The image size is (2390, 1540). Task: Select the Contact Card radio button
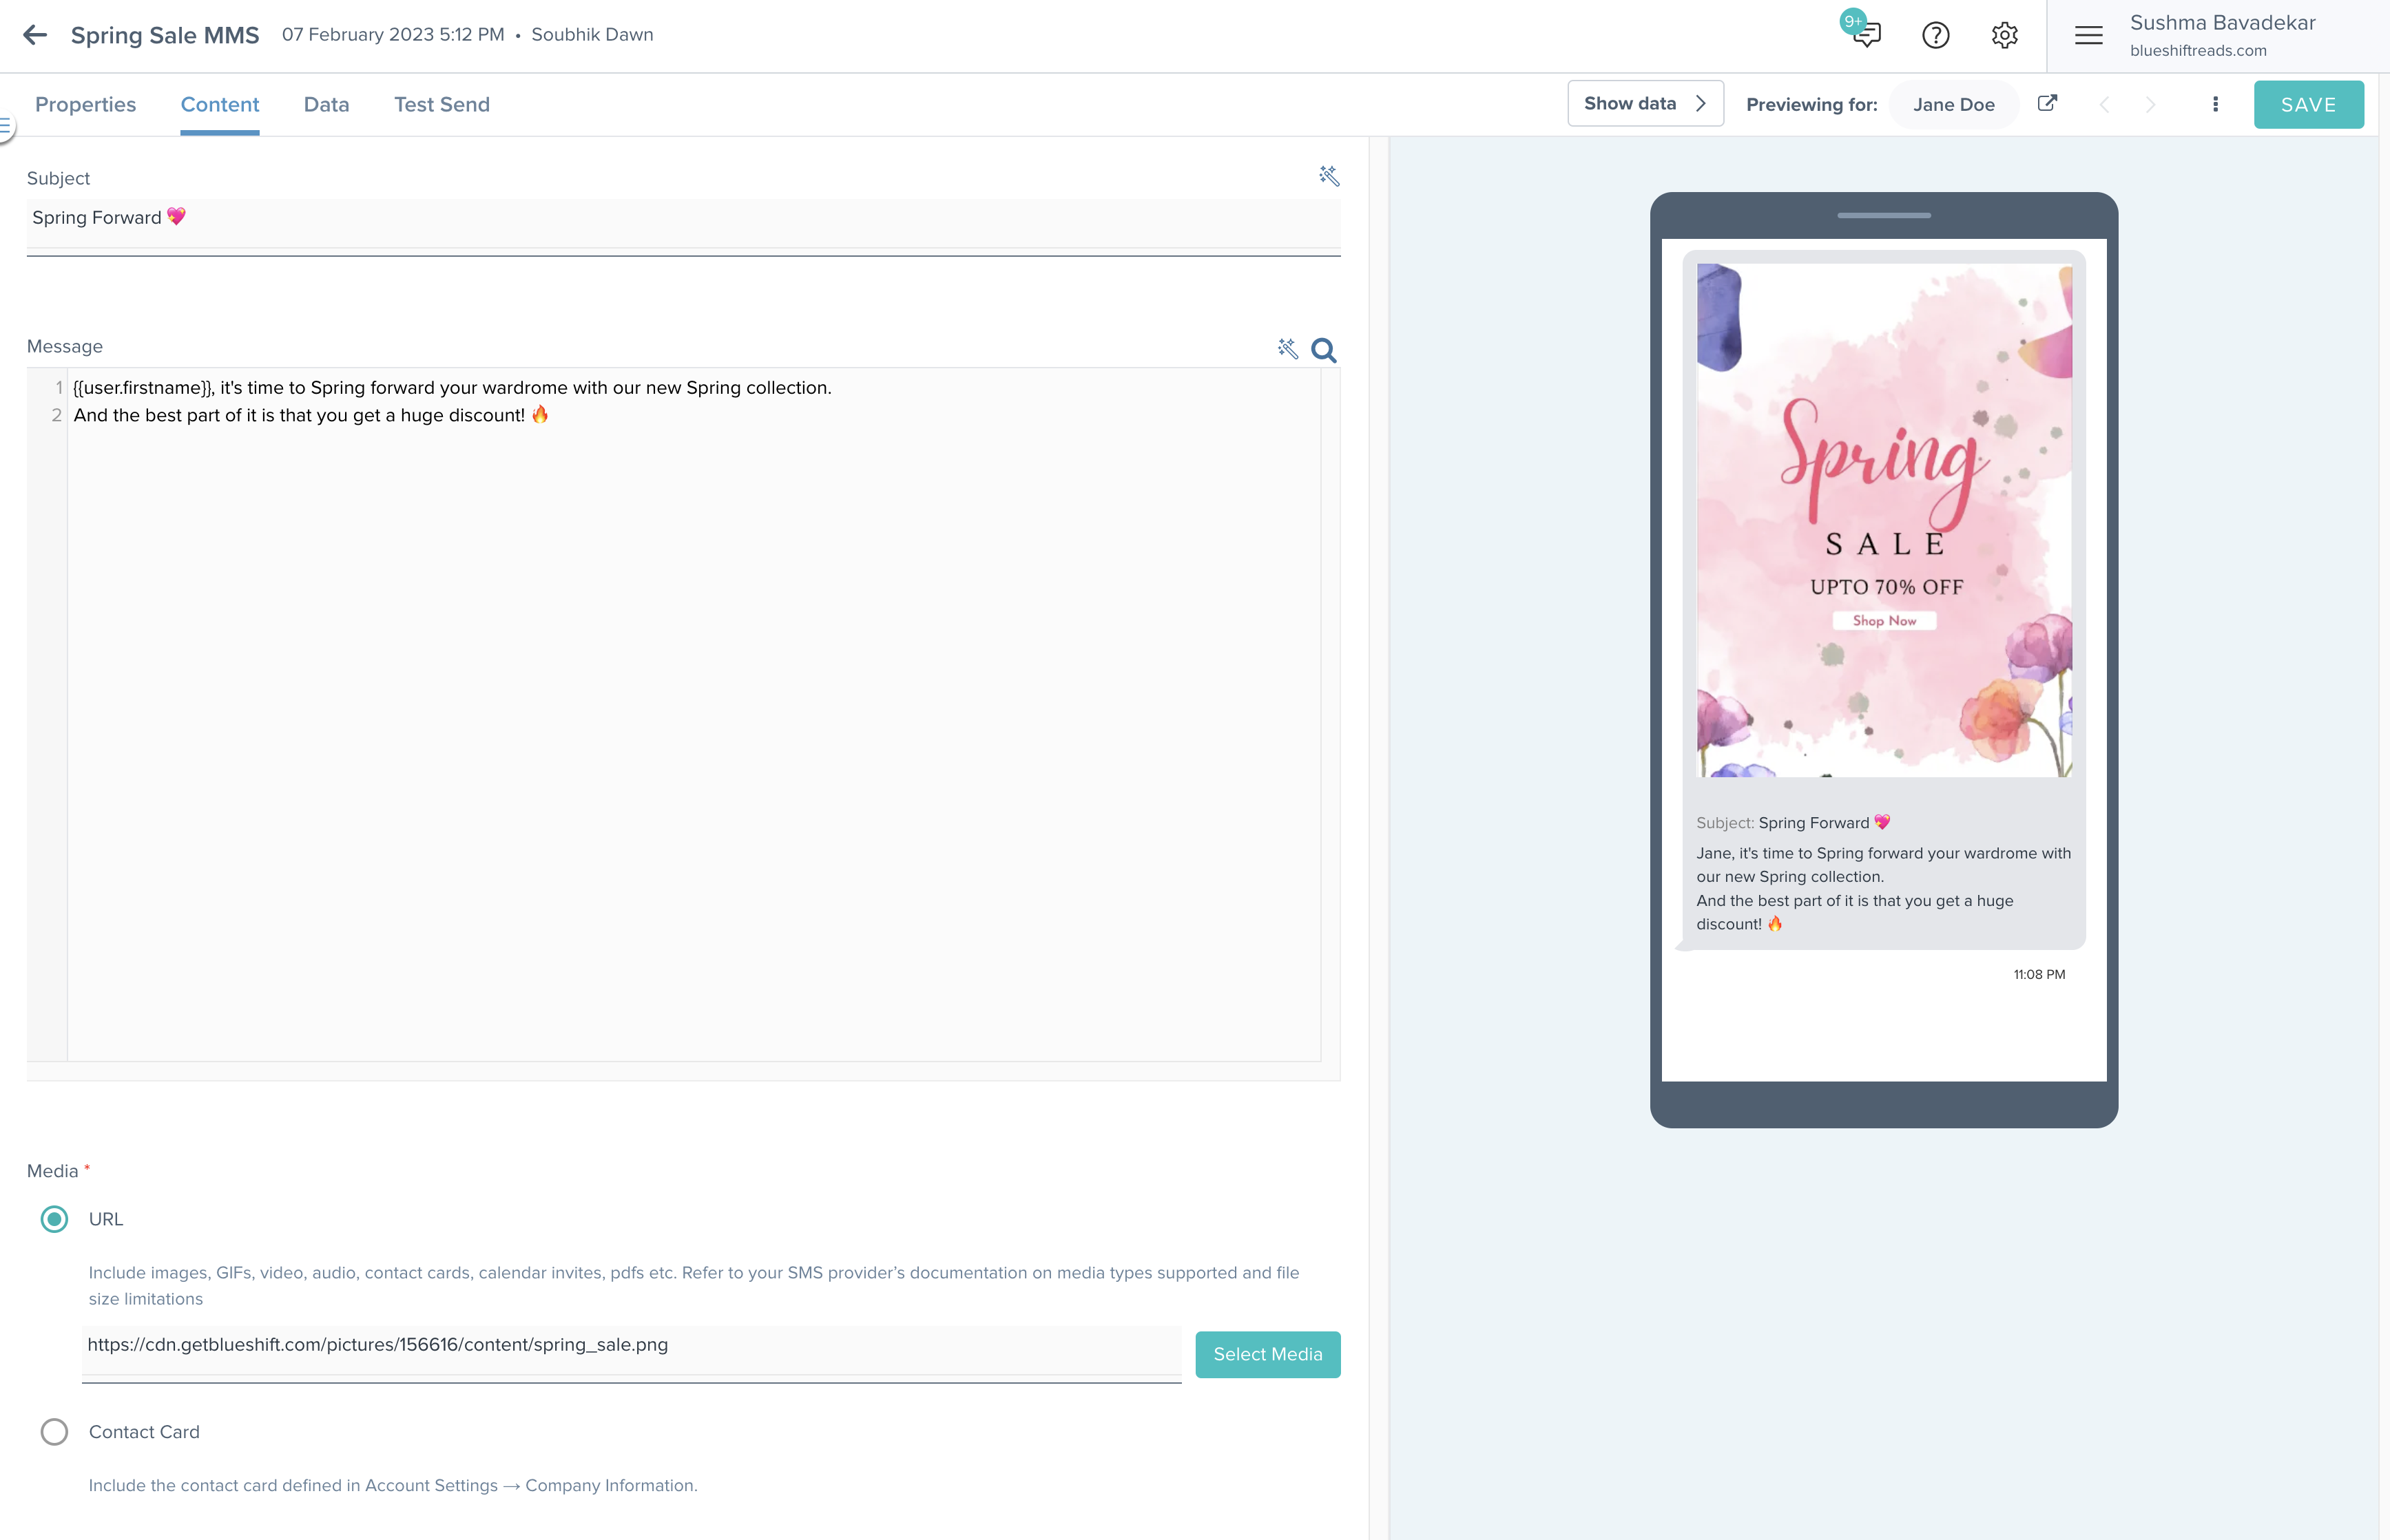54,1432
